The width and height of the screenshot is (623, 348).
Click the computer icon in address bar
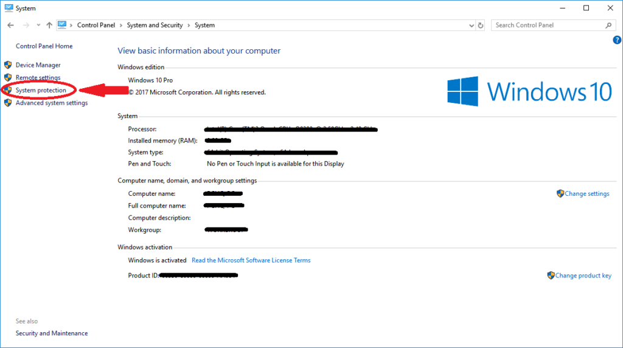62,25
